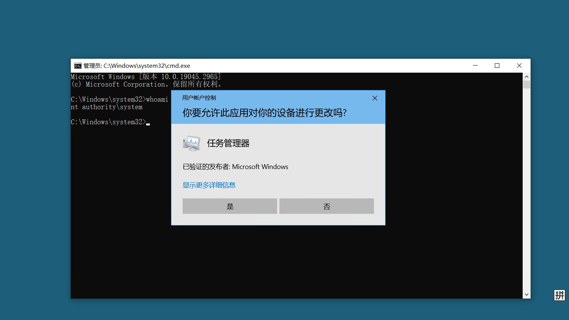
Task: Open 显示更多详细信息 link
Action: [209, 185]
